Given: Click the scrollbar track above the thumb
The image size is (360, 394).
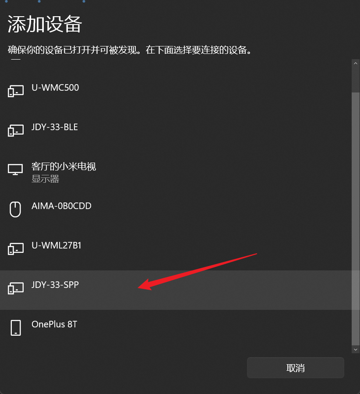Looking at the screenshot, I should pos(356,80).
